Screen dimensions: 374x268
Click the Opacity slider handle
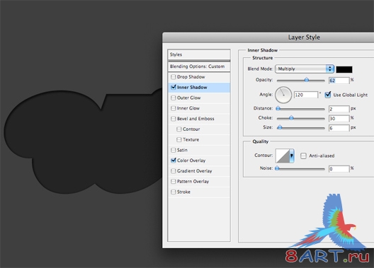(x=307, y=80)
